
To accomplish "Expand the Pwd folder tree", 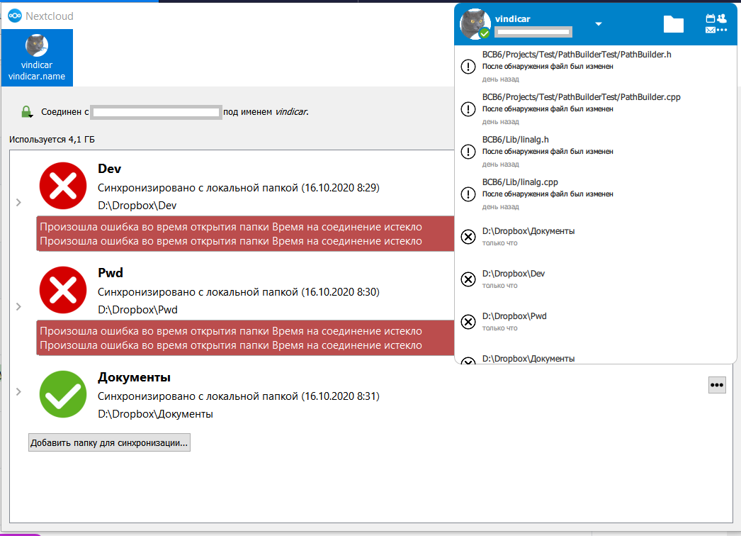I will (x=18, y=306).
